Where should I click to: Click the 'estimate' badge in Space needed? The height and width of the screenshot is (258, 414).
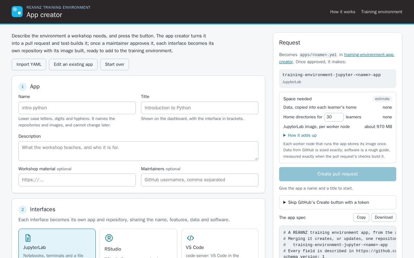click(382, 99)
